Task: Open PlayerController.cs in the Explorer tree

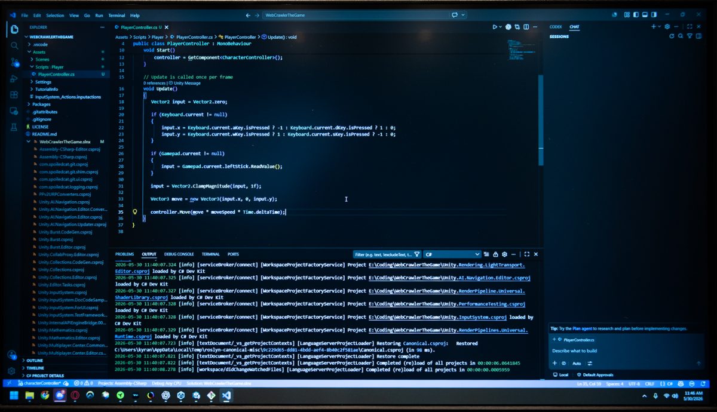Action: [56, 74]
